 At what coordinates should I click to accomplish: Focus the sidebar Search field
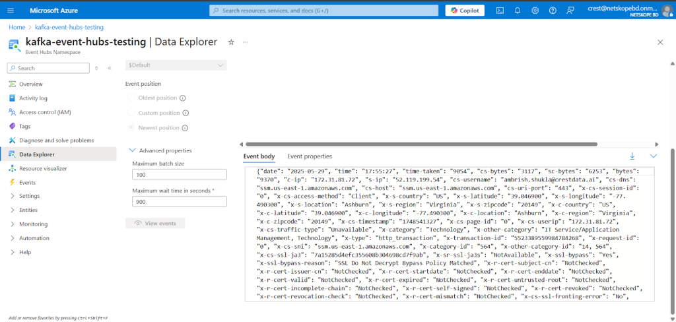48,68
